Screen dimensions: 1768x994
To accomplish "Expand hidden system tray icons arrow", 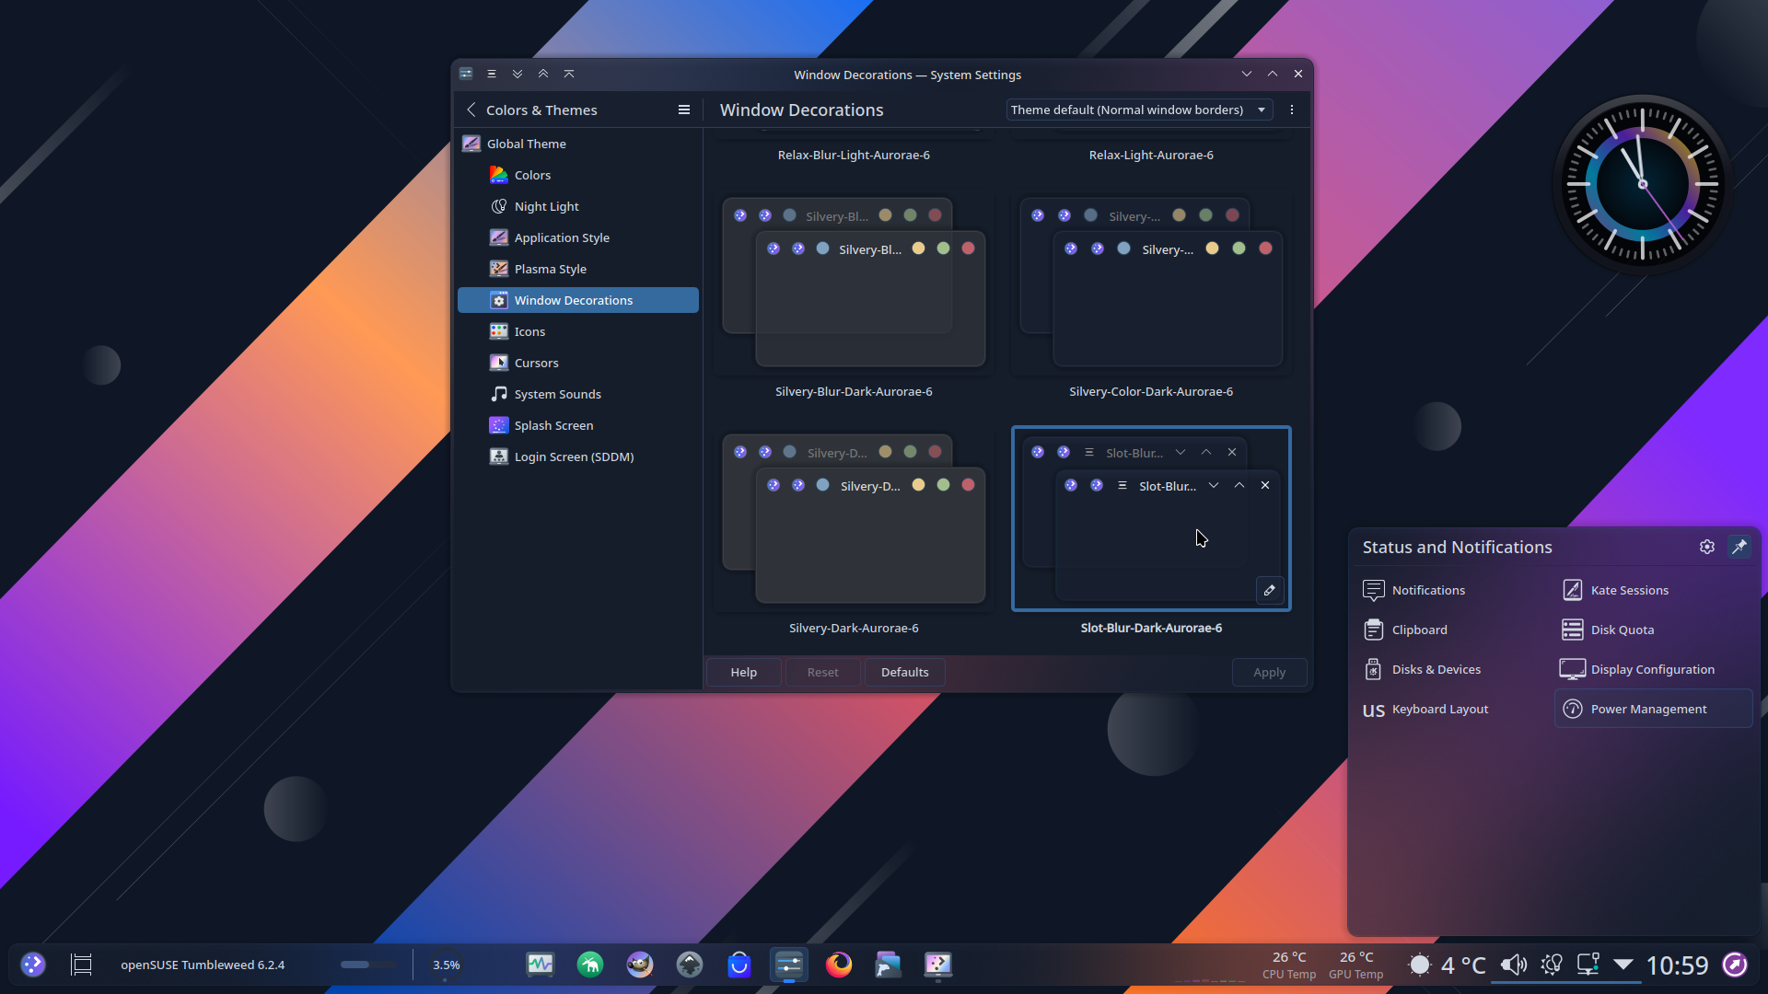I will (1623, 965).
